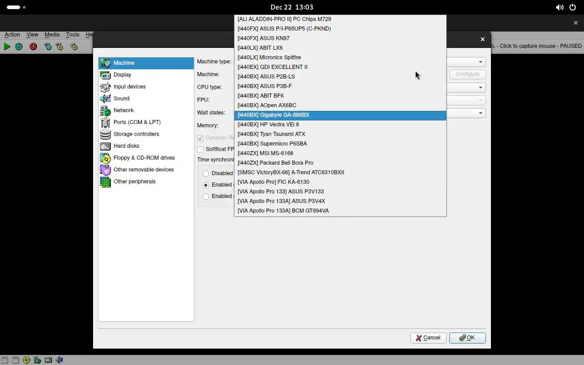The height and width of the screenshot is (365, 584).
Task: Toggle the Dynamic Recompiler checkbox
Action: pyautogui.click(x=200, y=138)
